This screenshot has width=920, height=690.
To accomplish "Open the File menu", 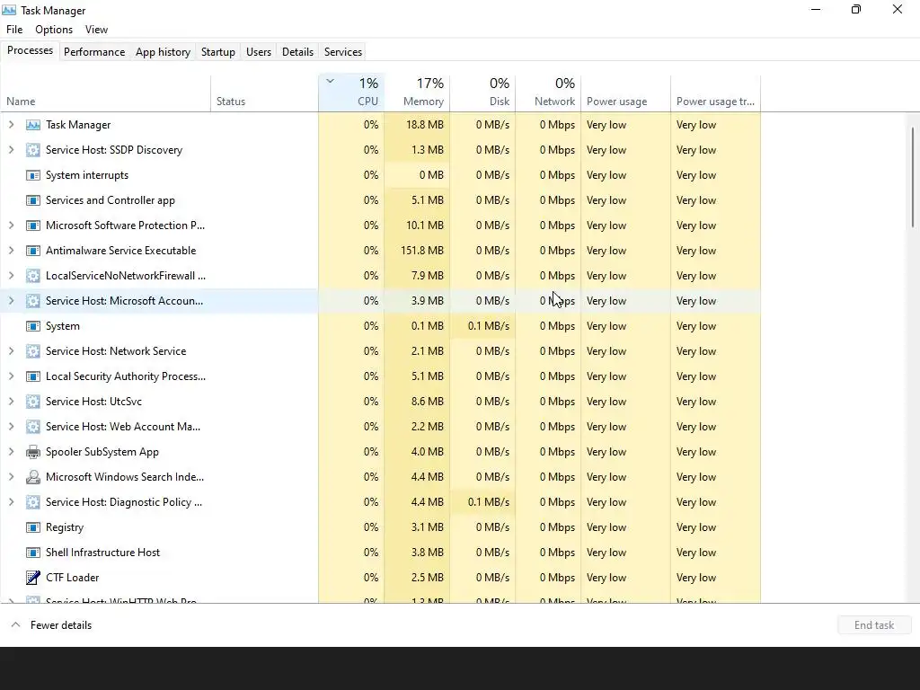I will tap(14, 30).
